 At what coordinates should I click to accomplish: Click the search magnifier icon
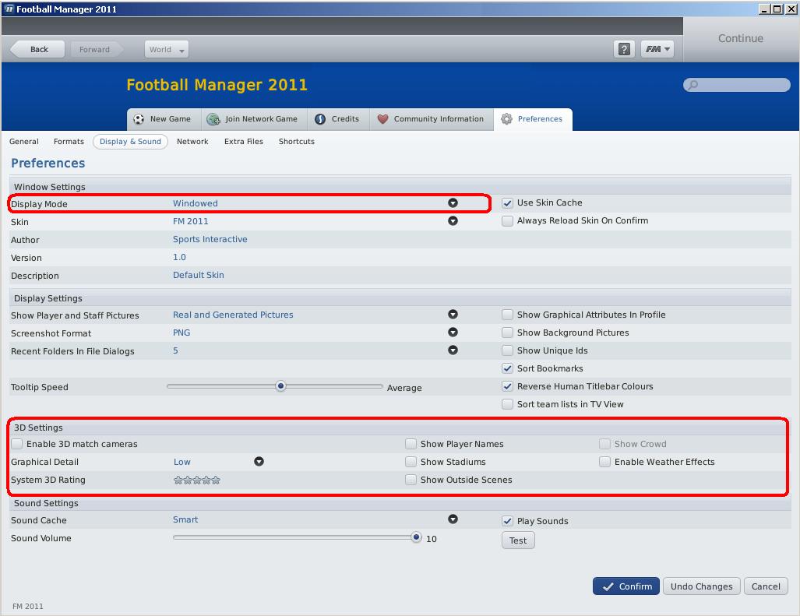point(693,85)
